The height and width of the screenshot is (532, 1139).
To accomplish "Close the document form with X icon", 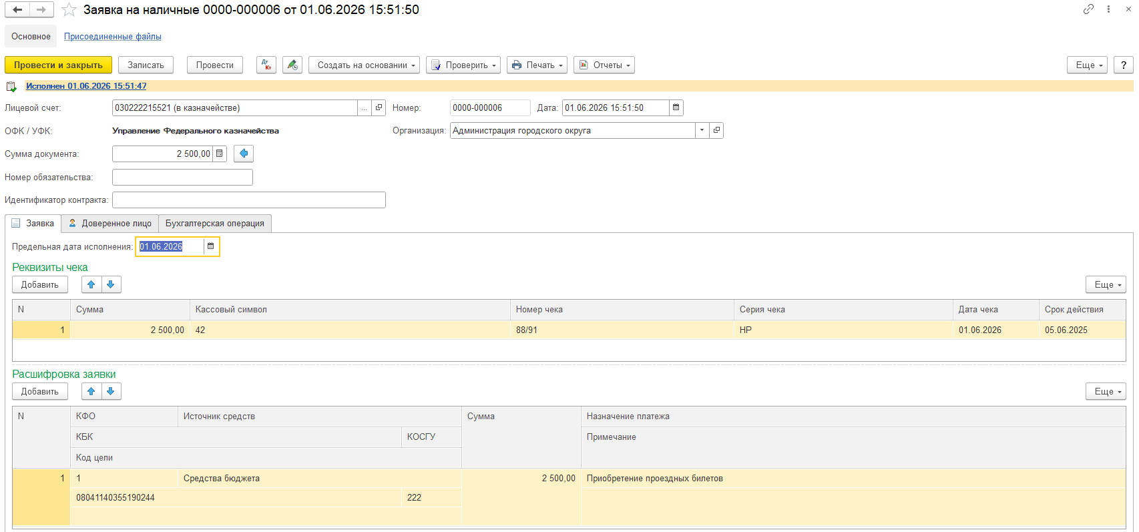I will coord(1128,9).
